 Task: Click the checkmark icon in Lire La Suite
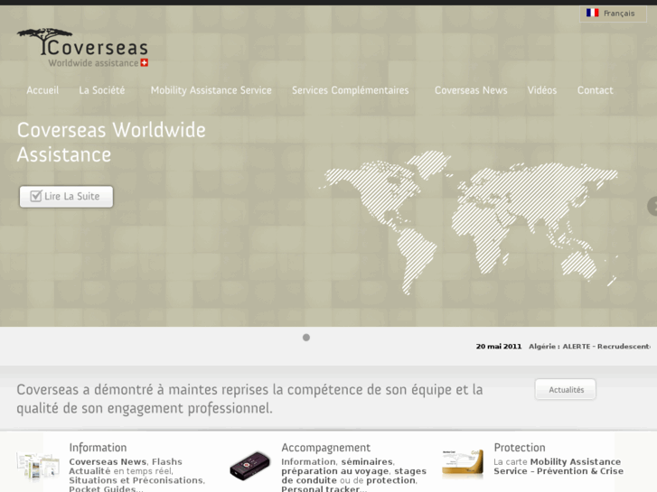36,196
